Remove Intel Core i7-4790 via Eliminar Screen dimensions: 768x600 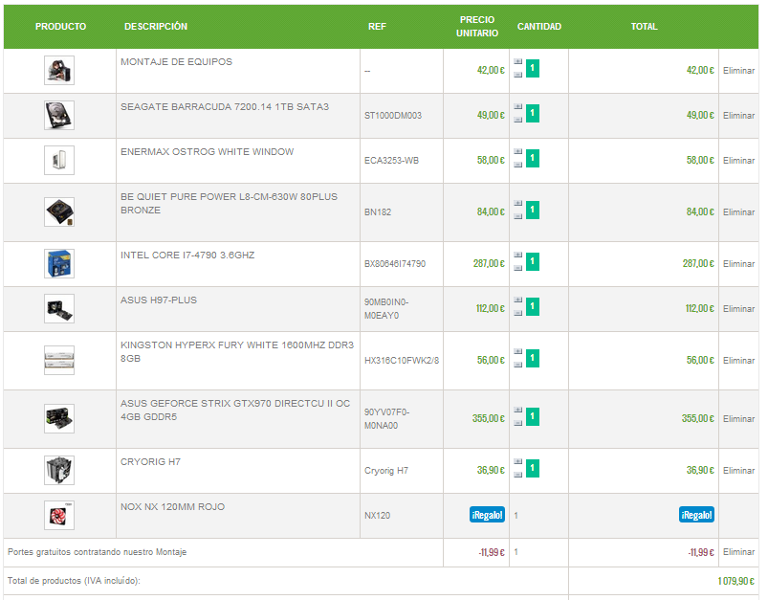738,264
